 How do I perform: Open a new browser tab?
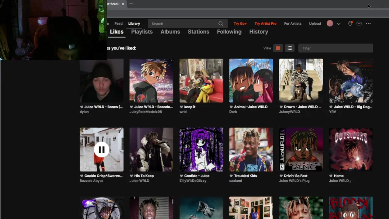pyautogui.click(x=131, y=4)
